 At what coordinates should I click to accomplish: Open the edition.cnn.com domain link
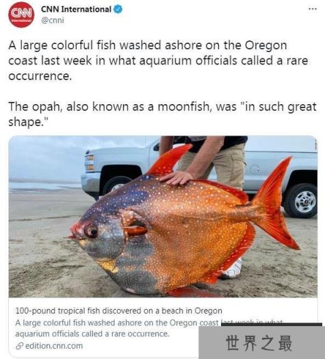[54, 346]
